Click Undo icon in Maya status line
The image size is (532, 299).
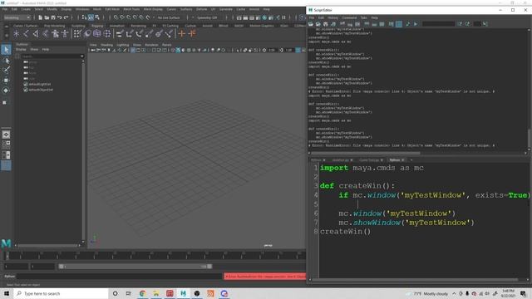[60, 17]
